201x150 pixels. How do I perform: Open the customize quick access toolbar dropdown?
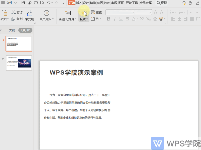pyautogui.click(x=63, y=3)
